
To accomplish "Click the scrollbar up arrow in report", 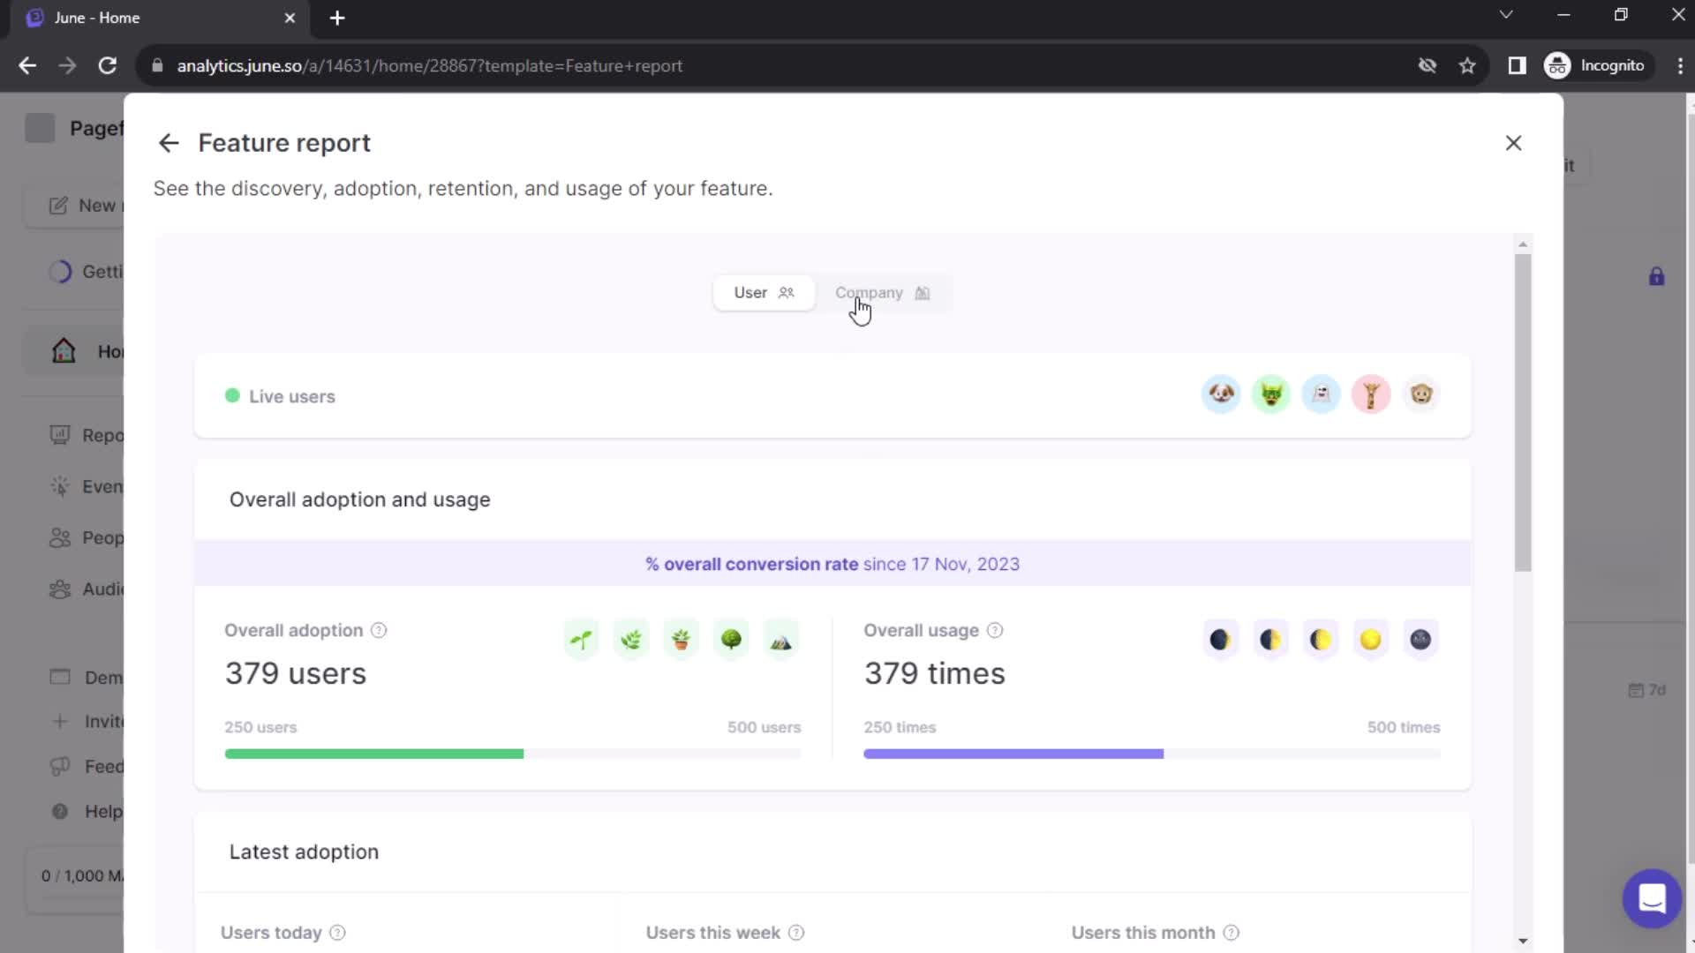I will (1523, 244).
